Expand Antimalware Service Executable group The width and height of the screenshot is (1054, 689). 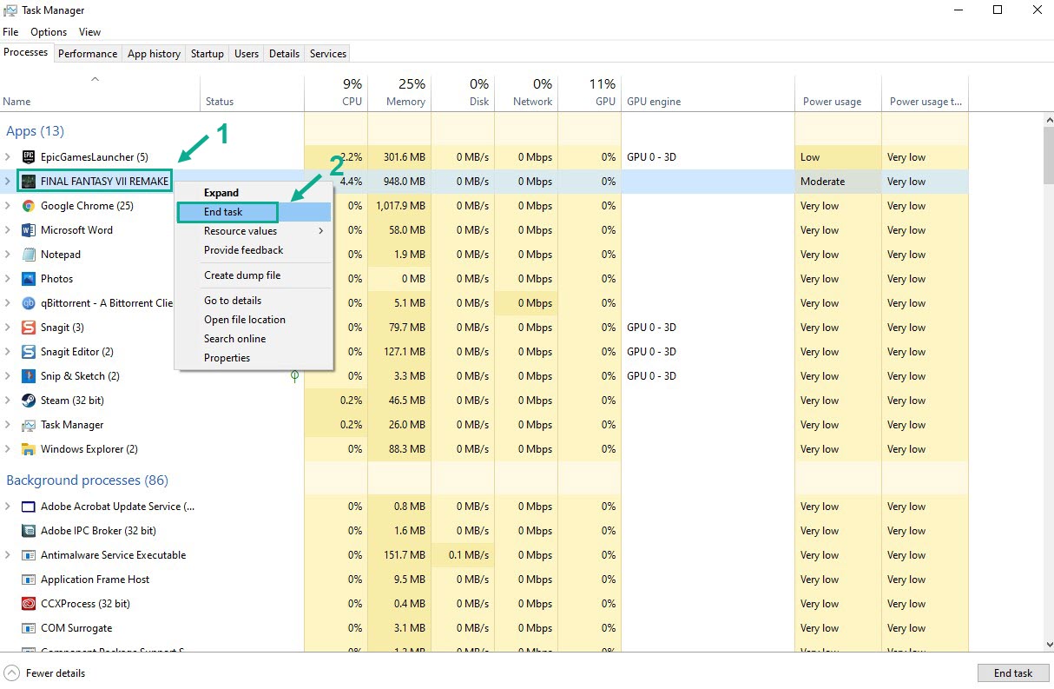[8, 555]
